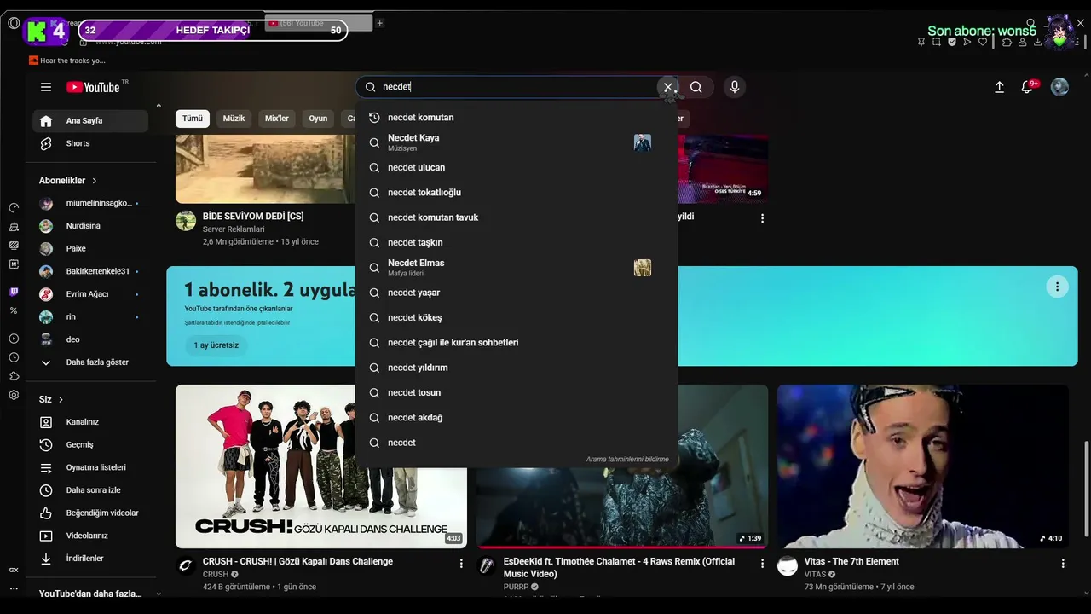
Task: Click the '1 ay ücretsiz' button
Action: click(216, 345)
